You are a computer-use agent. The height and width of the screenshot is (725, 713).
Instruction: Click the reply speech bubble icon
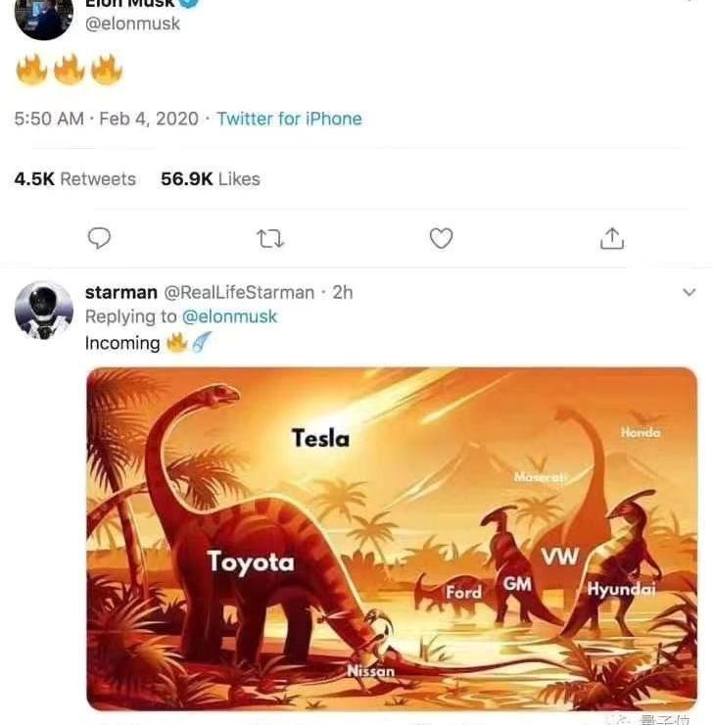[x=99, y=238]
